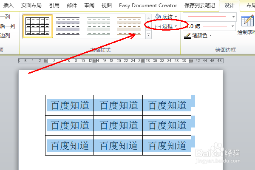Click middle-row left 百度知道 cell
Image resolution: width=255 pixels, height=170 pixels.
point(69,125)
